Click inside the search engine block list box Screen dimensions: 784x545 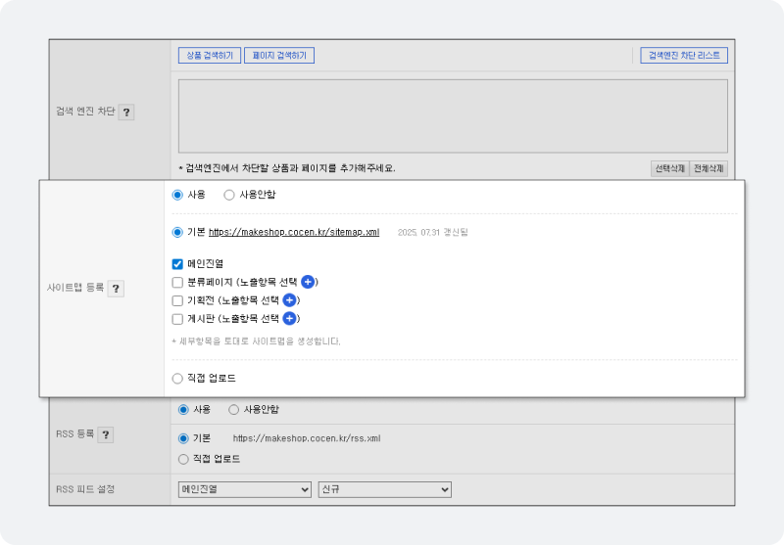point(453,115)
